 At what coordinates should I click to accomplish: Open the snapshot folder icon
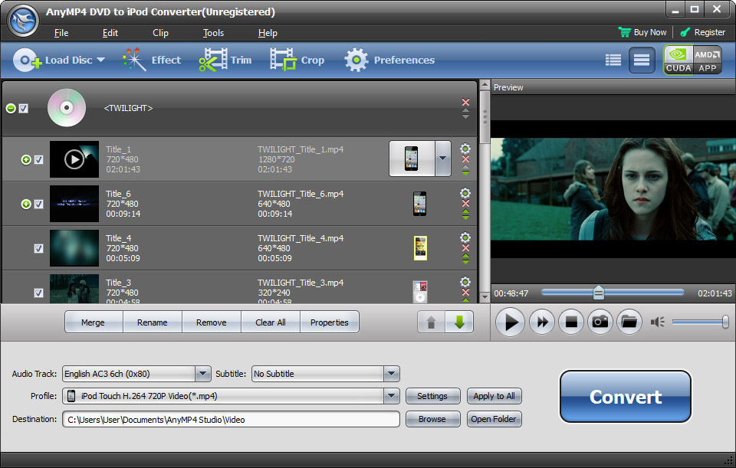629,322
